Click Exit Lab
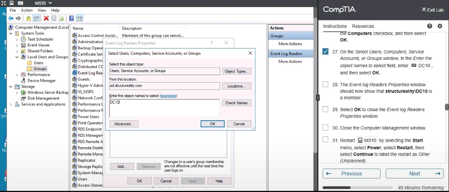Image resolution: width=449 pixels, height=192 pixels. point(432,10)
